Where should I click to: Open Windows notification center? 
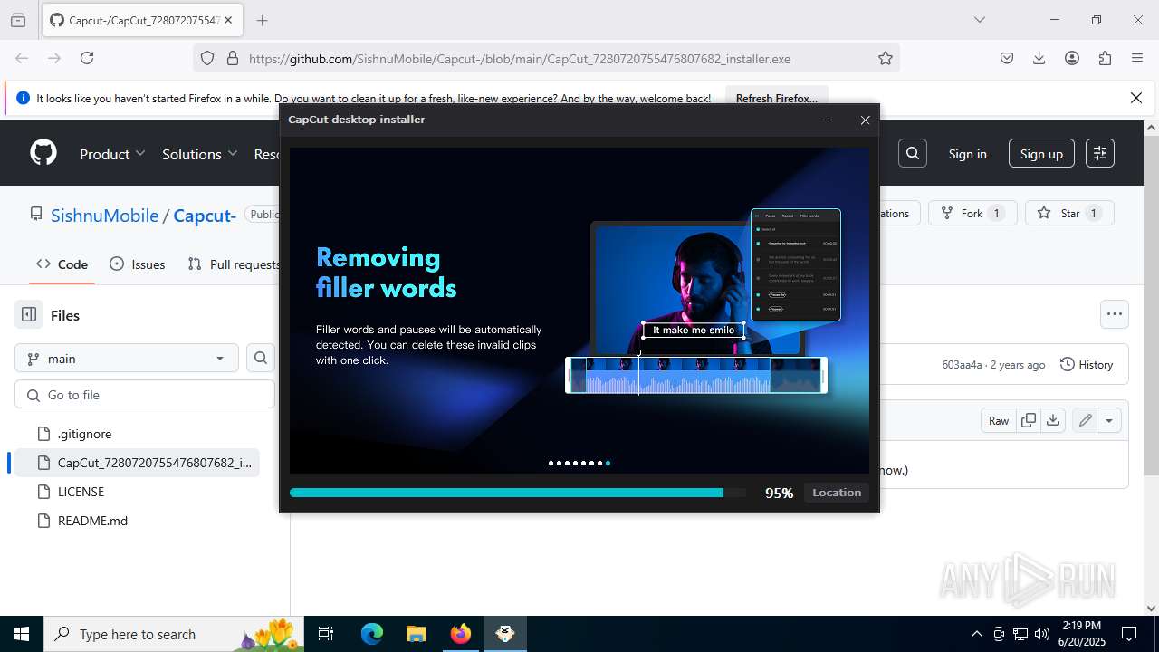pyautogui.click(x=1129, y=634)
